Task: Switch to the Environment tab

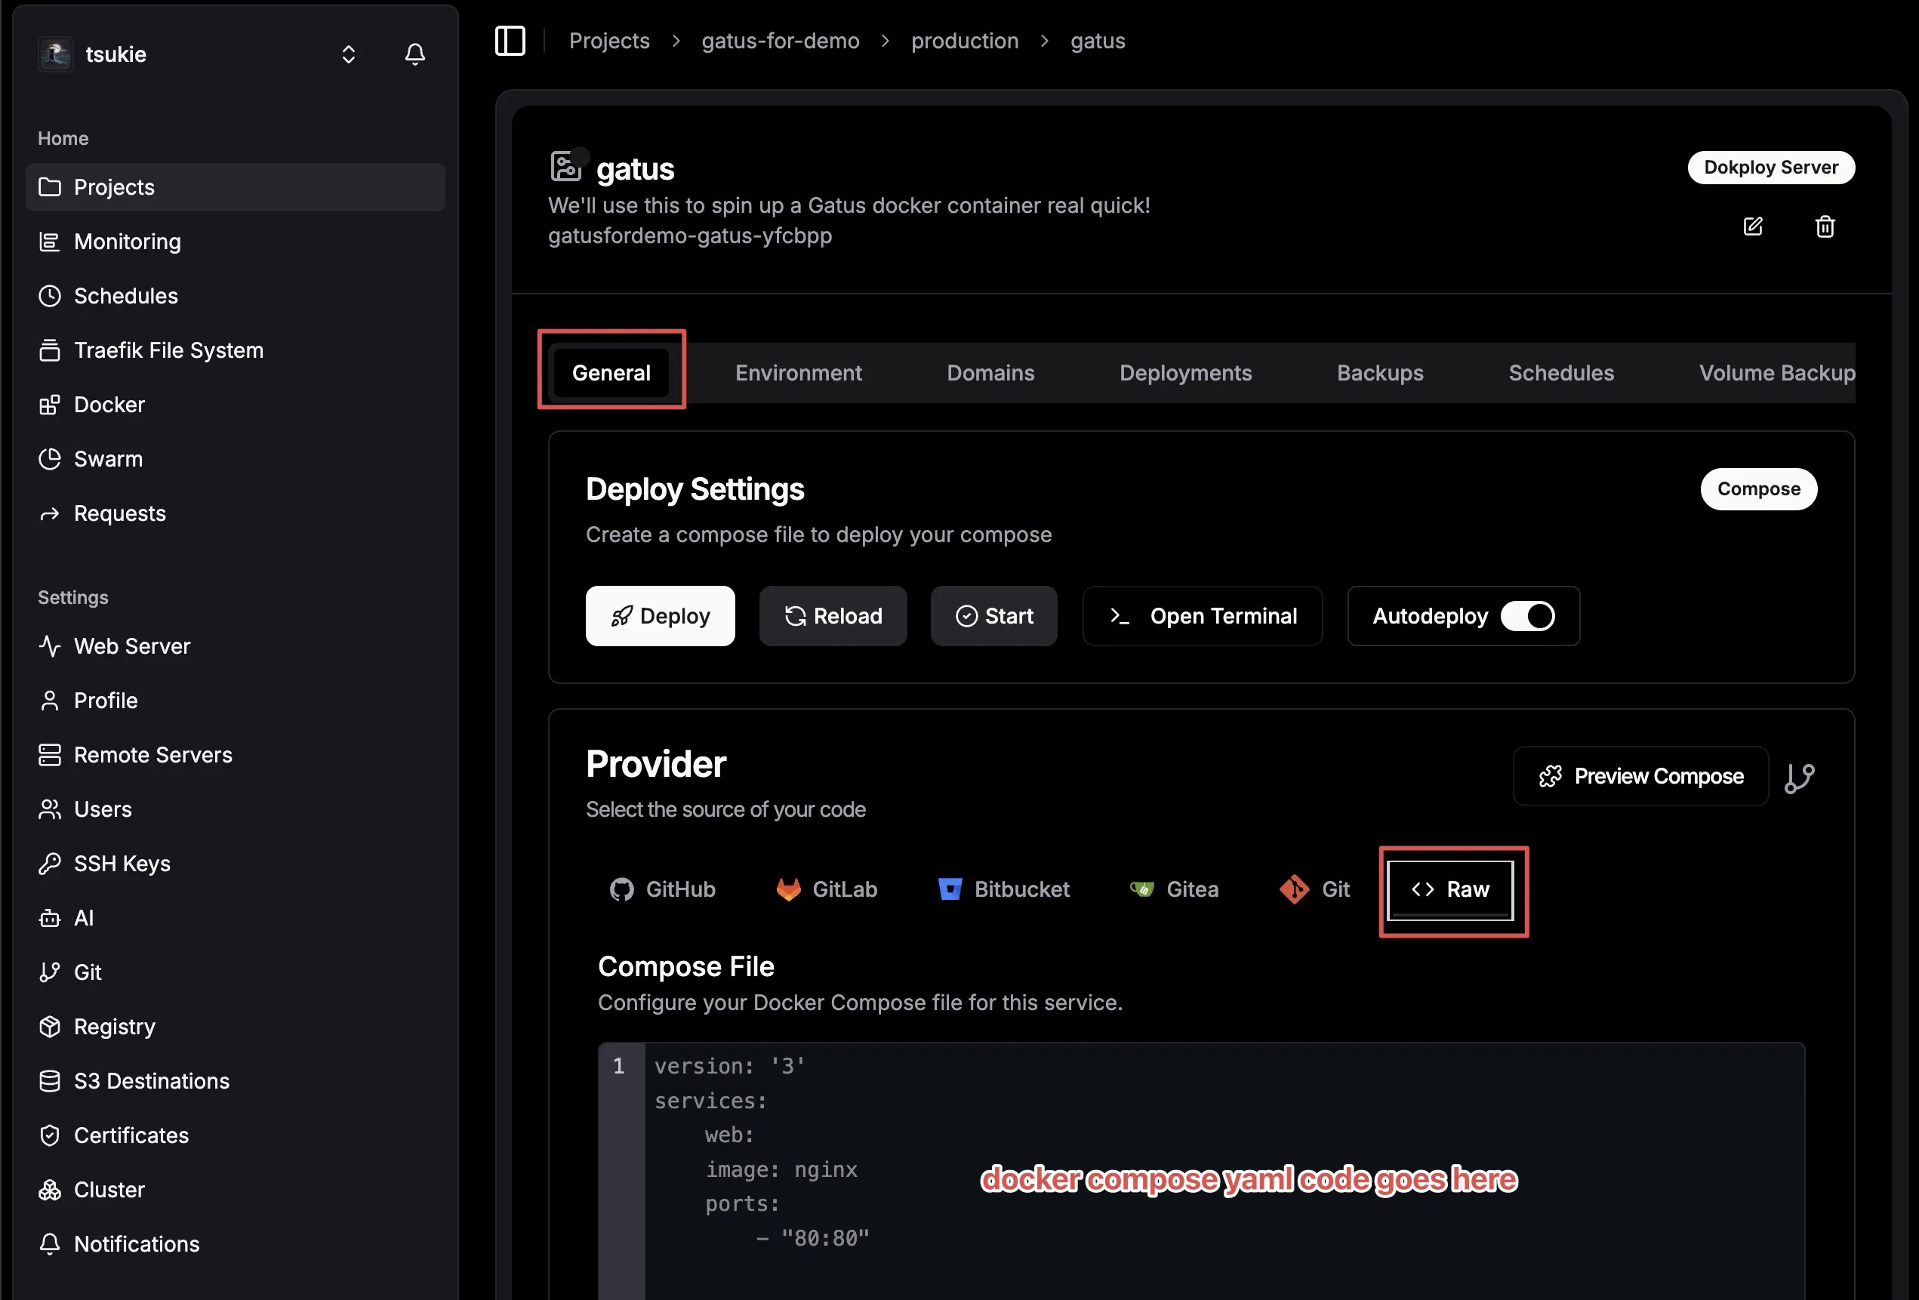Action: tap(798, 374)
